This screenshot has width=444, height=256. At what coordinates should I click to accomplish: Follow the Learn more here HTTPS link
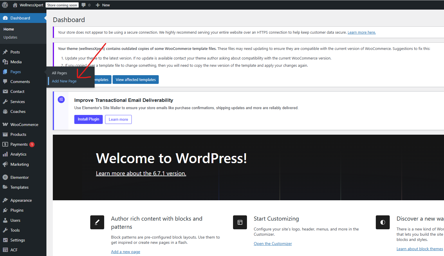click(x=362, y=33)
